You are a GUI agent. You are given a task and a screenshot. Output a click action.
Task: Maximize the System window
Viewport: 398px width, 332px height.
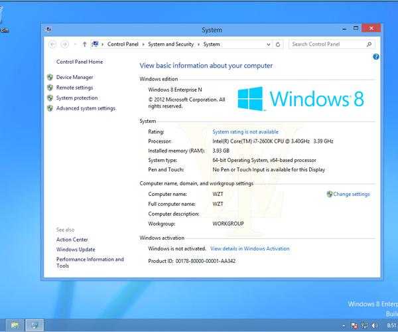point(356,29)
